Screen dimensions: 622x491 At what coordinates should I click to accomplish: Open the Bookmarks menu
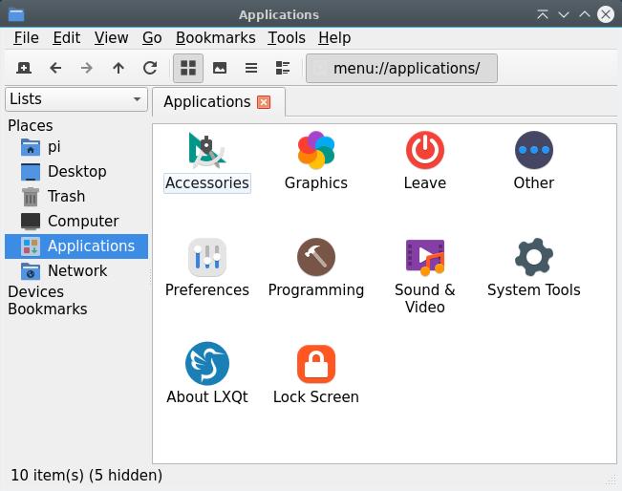(x=215, y=38)
